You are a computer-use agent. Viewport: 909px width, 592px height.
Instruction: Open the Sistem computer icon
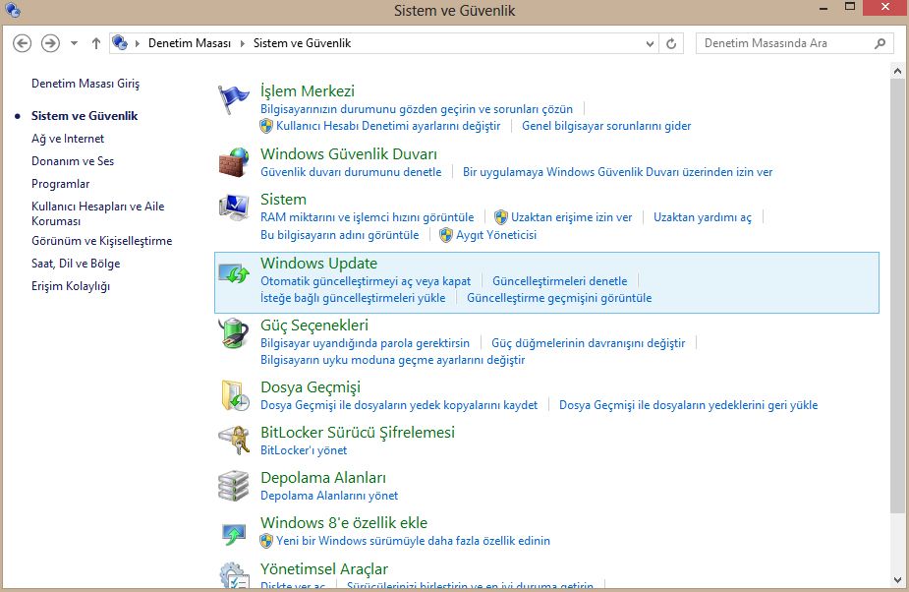pyautogui.click(x=234, y=207)
